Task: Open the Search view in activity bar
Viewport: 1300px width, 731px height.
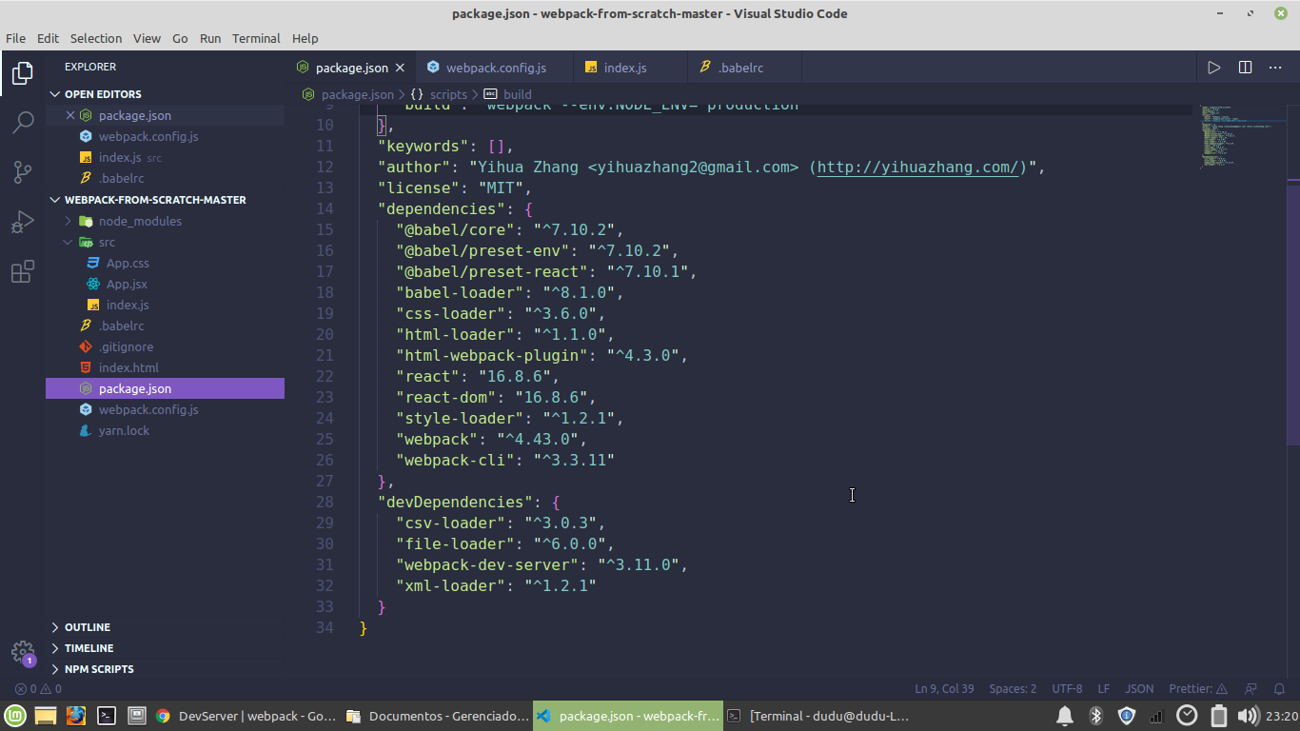Action: point(22,123)
